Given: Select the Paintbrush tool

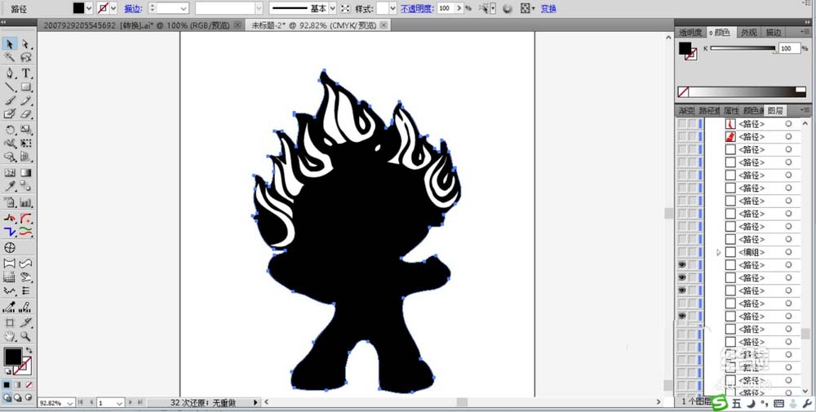Looking at the screenshot, I should tap(9, 100).
